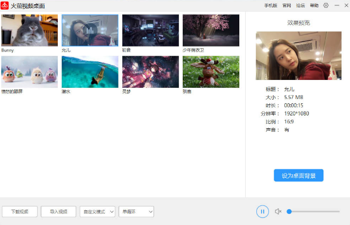The height and width of the screenshot is (225, 350).
Task: Select the 允儿 video thumbnail
Action: 90,30
